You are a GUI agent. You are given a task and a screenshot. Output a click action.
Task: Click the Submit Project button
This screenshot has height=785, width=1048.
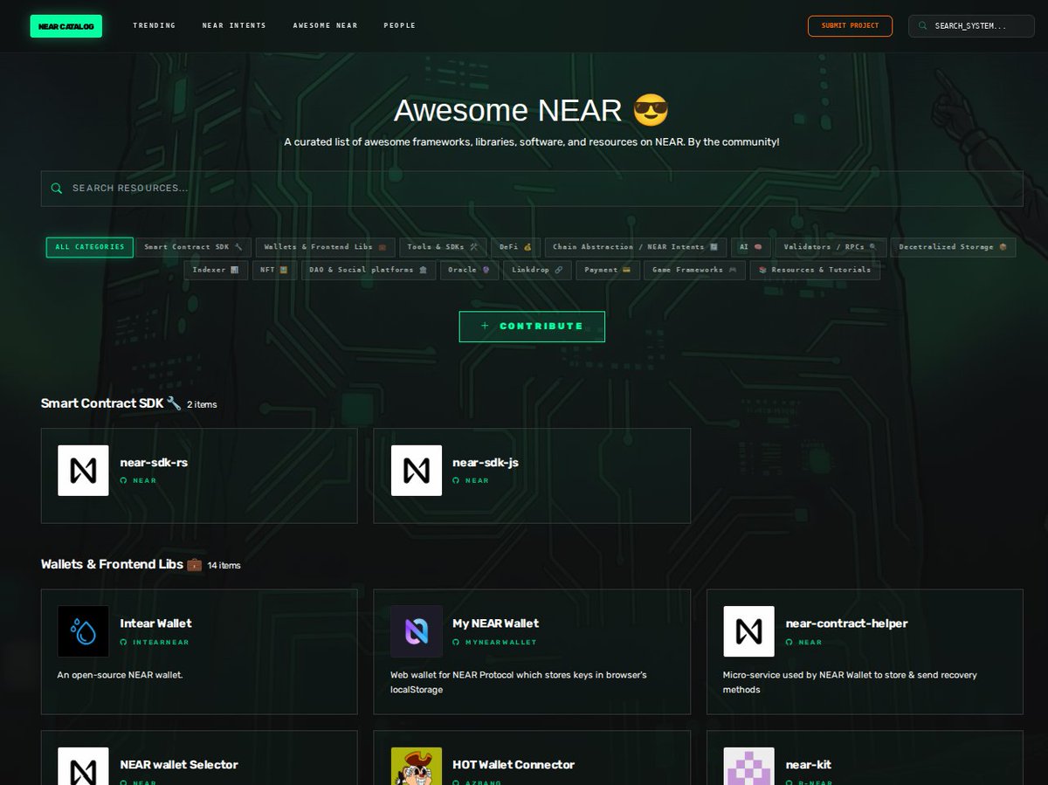point(850,25)
